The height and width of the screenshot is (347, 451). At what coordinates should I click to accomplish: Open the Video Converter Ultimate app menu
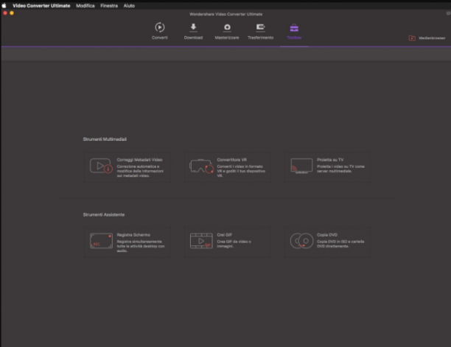tap(41, 5)
